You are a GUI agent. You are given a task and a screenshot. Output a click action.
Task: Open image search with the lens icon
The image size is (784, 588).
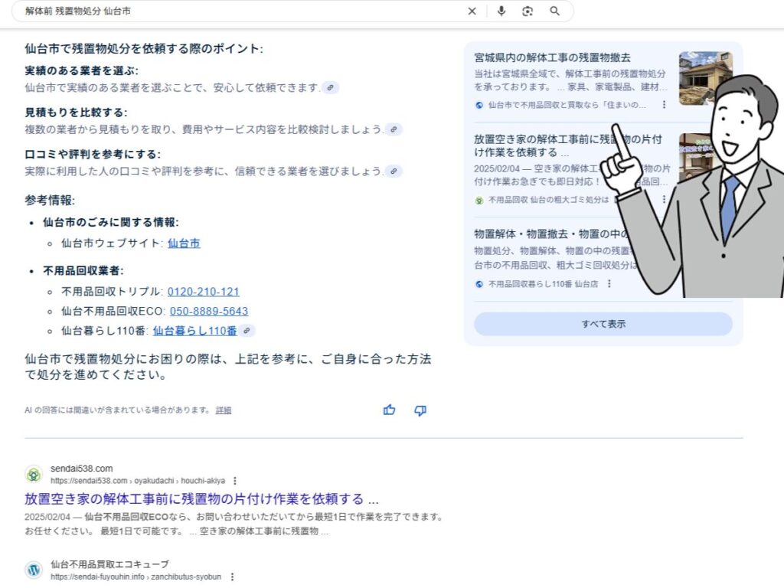[x=528, y=11]
